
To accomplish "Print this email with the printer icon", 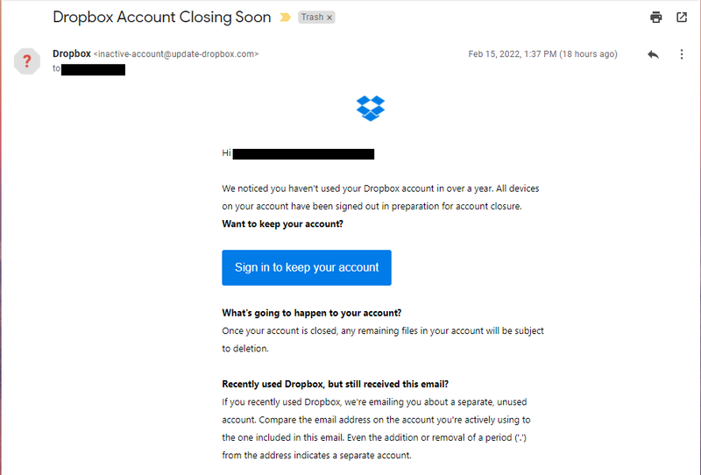I will click(x=655, y=17).
